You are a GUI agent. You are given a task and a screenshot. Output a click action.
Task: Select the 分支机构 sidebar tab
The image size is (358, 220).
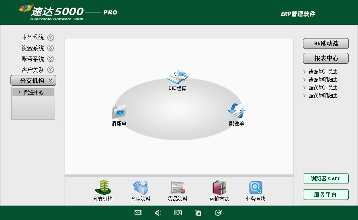33,81
